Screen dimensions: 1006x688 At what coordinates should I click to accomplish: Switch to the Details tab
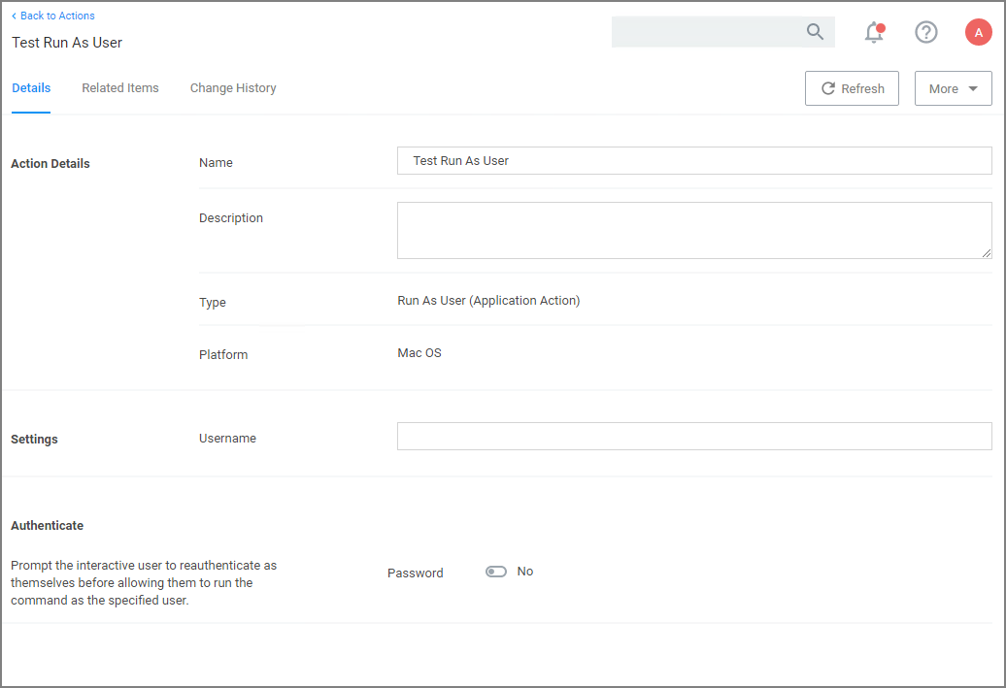[31, 88]
